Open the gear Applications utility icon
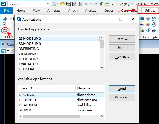 pyautogui.click(x=5, y=30)
